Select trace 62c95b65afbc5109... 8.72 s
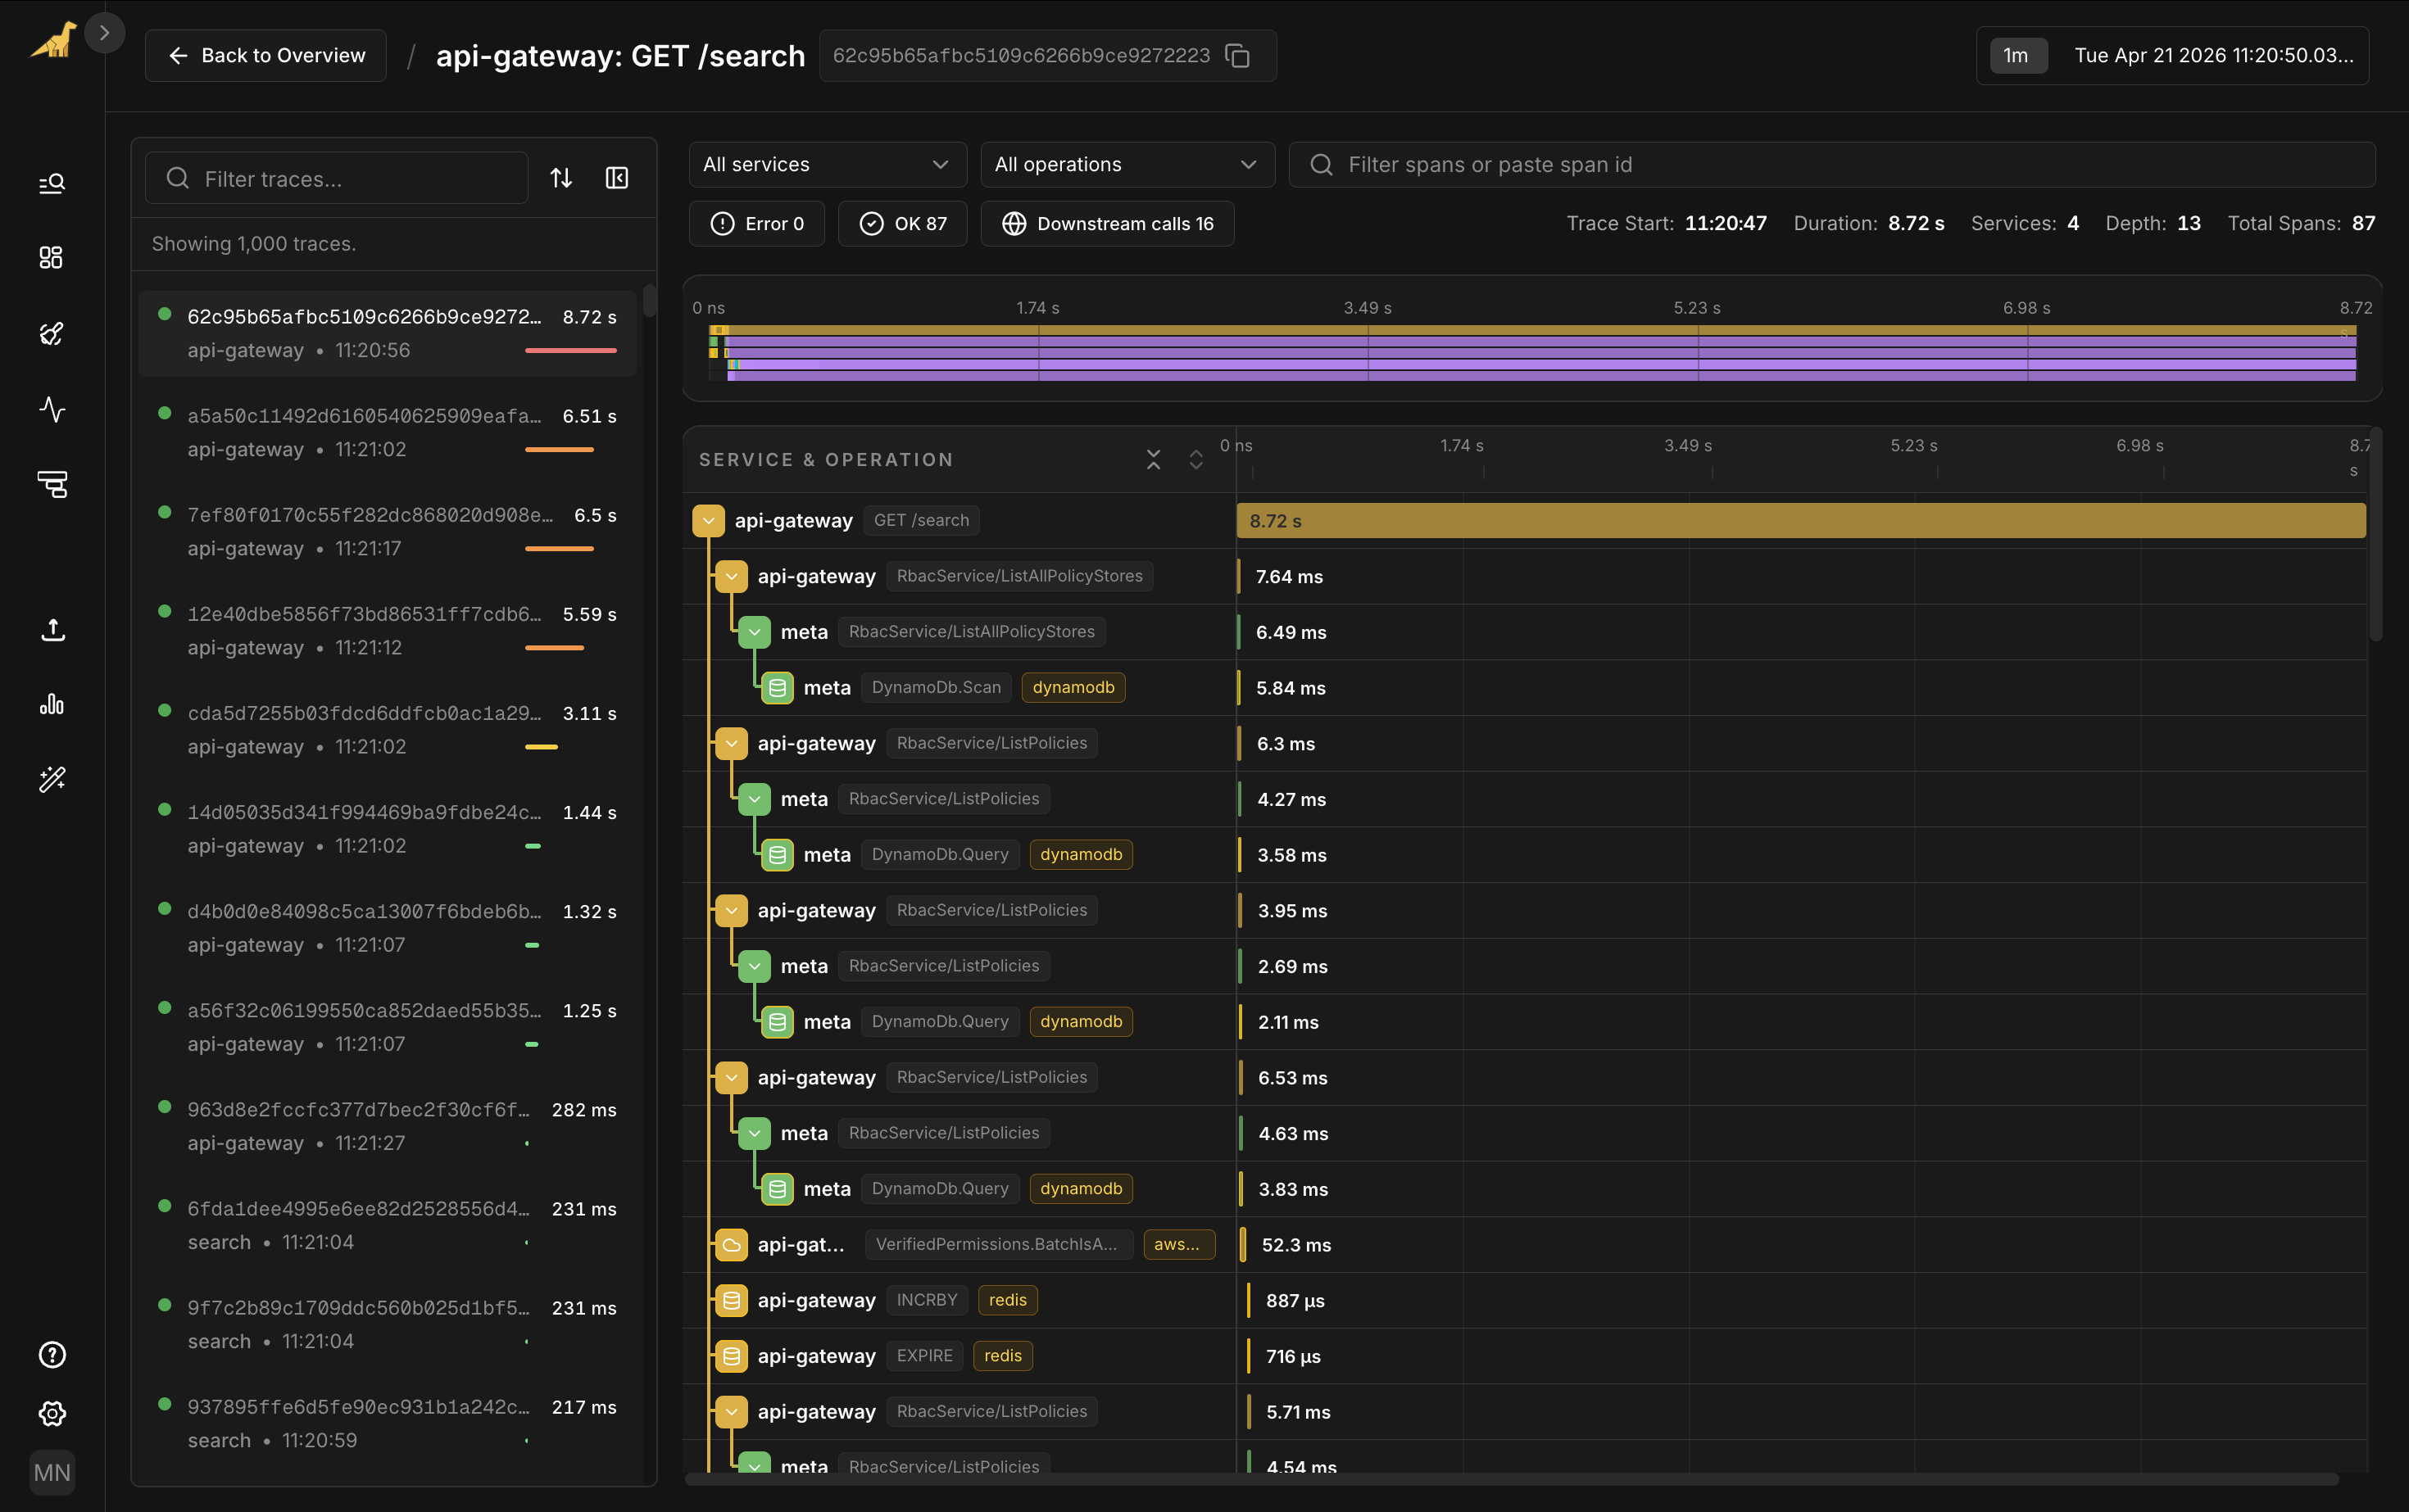 388,334
